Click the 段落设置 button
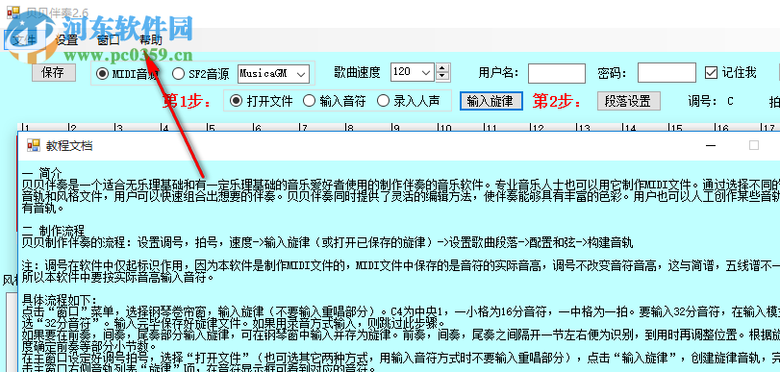The image size is (780, 372). (628, 101)
